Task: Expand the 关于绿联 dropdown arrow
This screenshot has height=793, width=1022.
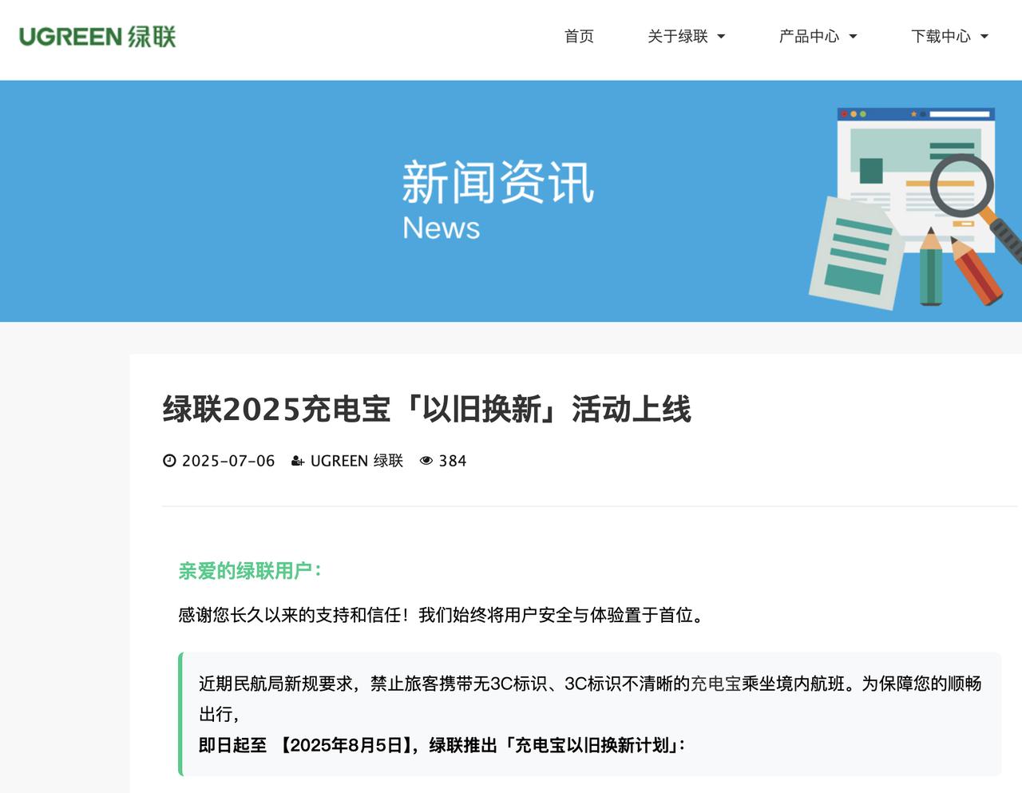Action: tap(722, 37)
